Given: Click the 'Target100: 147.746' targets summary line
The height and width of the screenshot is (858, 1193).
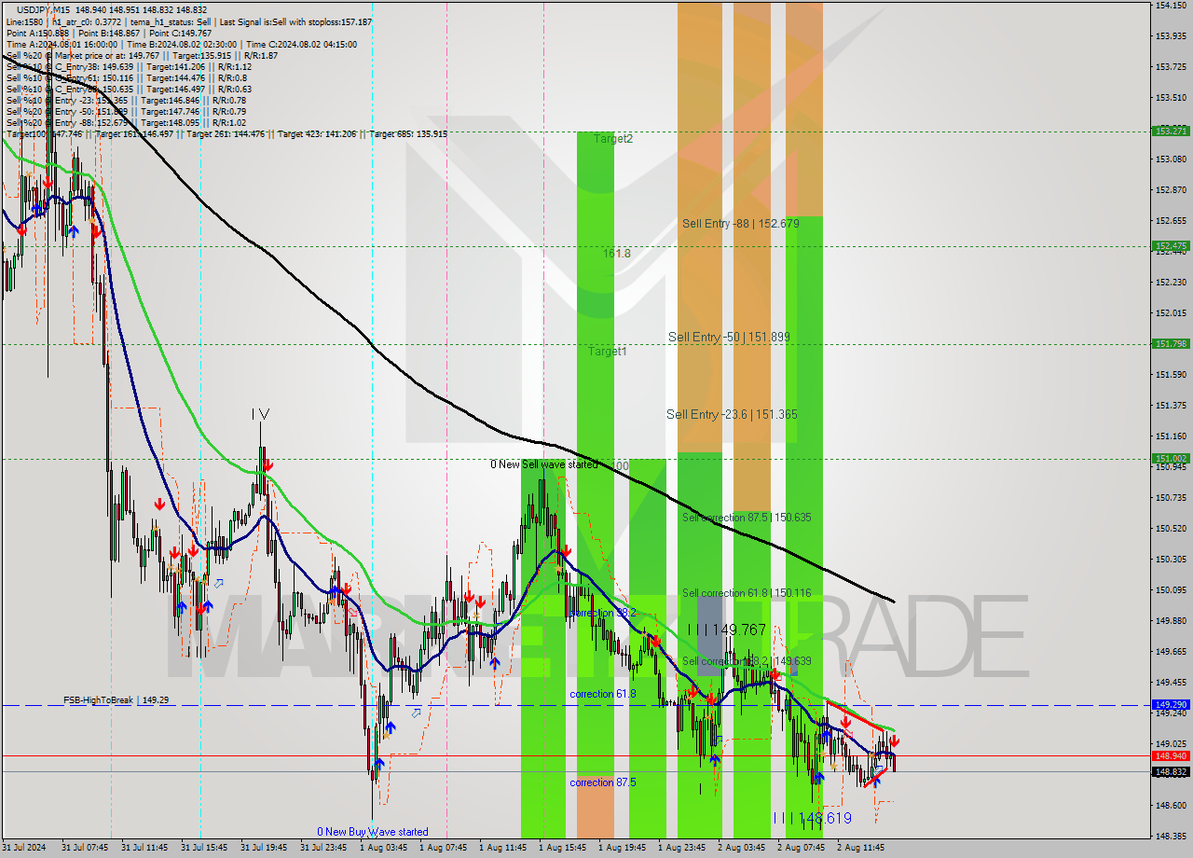Looking at the screenshot, I should click(x=226, y=133).
